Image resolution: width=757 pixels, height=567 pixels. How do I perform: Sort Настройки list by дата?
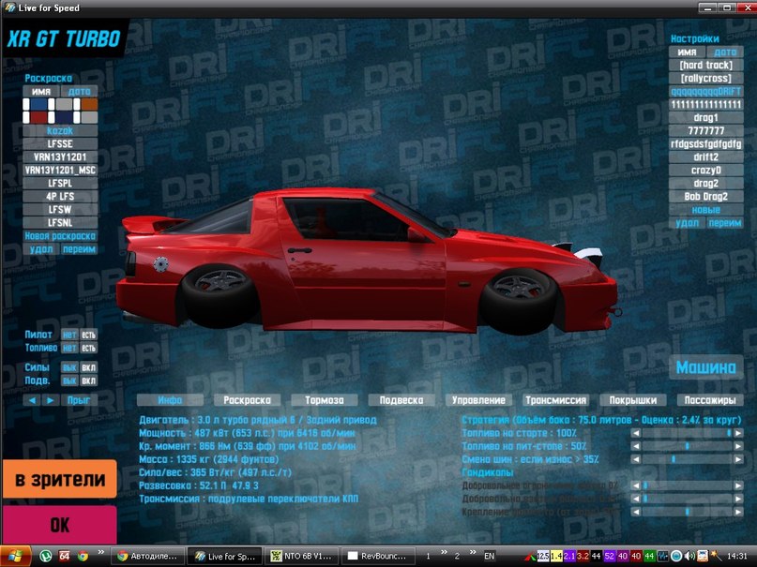point(725,52)
